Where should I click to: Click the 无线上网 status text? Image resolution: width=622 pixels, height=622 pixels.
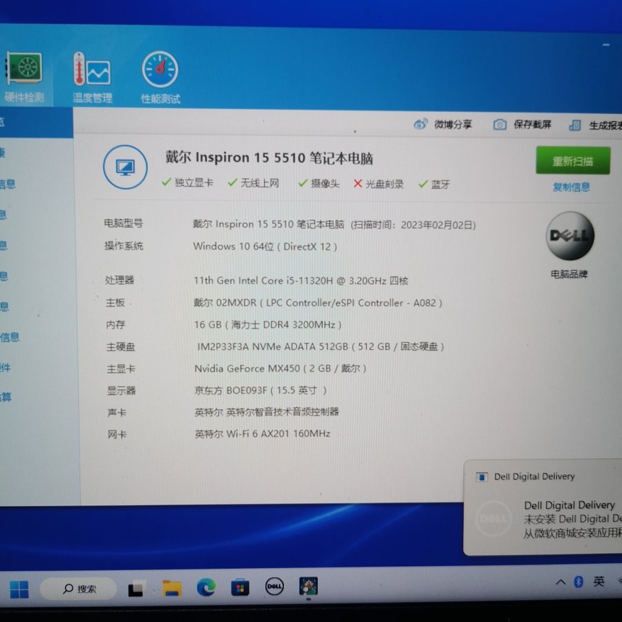click(x=260, y=183)
